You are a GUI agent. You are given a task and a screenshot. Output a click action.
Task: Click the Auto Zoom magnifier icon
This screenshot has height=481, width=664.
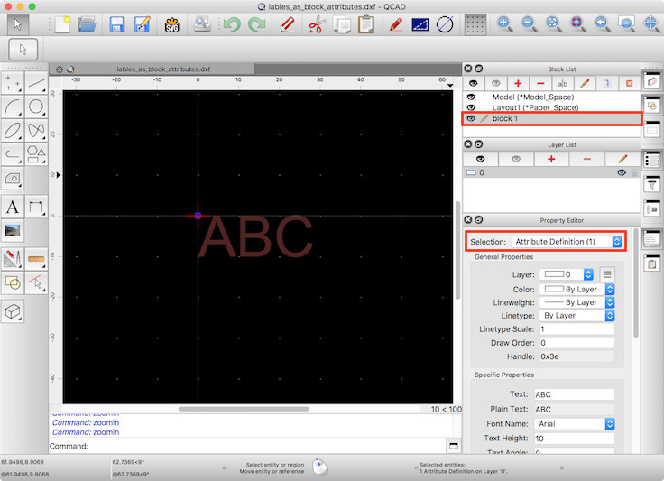[x=553, y=23]
